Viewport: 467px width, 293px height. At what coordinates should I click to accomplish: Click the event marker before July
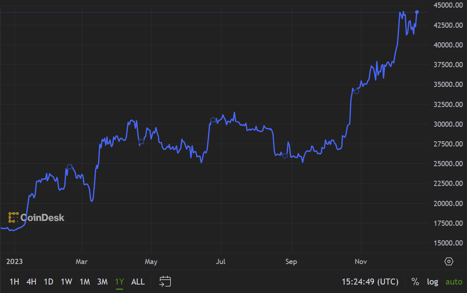tap(213, 120)
